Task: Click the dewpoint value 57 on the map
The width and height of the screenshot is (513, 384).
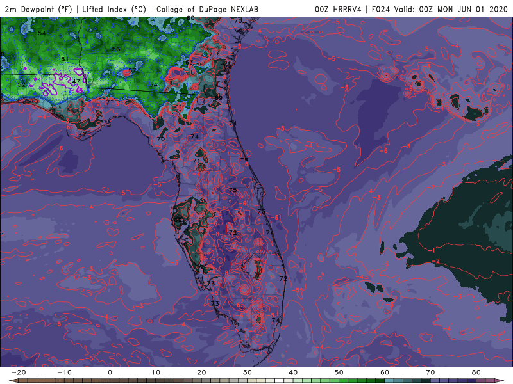Action: point(132,70)
